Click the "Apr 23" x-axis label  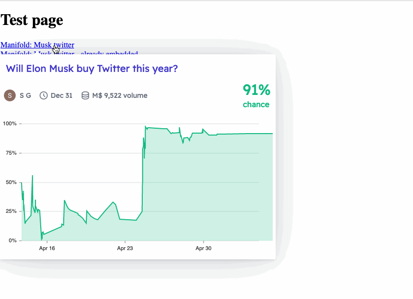click(x=125, y=249)
